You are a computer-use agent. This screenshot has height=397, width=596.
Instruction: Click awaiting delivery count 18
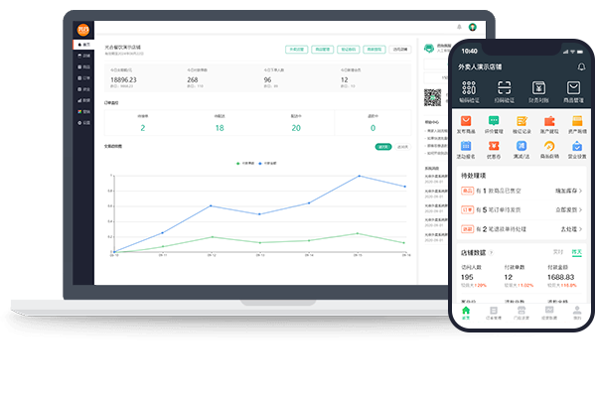pyautogui.click(x=220, y=128)
